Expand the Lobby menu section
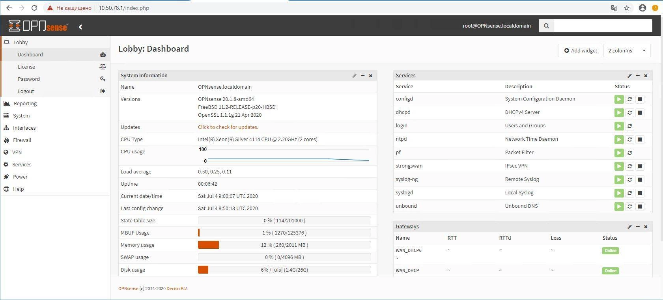The height and width of the screenshot is (300, 663). pos(55,42)
